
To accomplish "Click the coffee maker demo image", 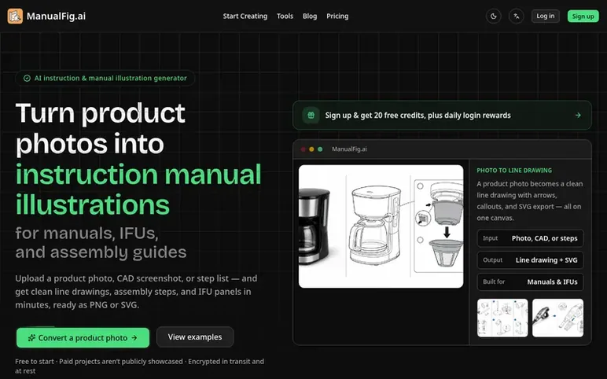I will click(381, 226).
